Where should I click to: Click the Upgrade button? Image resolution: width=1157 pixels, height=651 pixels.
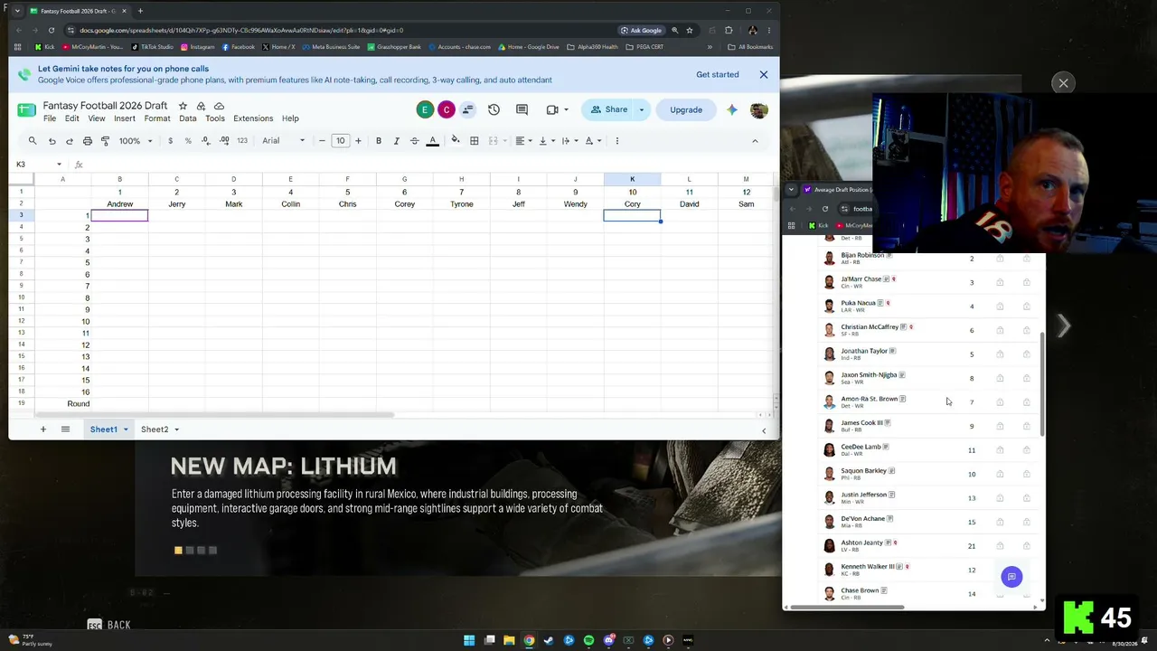pyautogui.click(x=686, y=109)
